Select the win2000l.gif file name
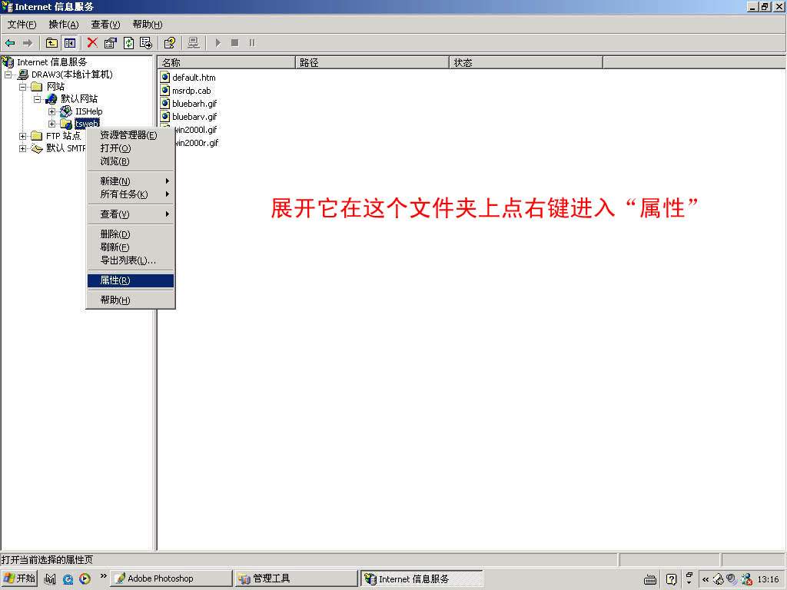 point(196,130)
